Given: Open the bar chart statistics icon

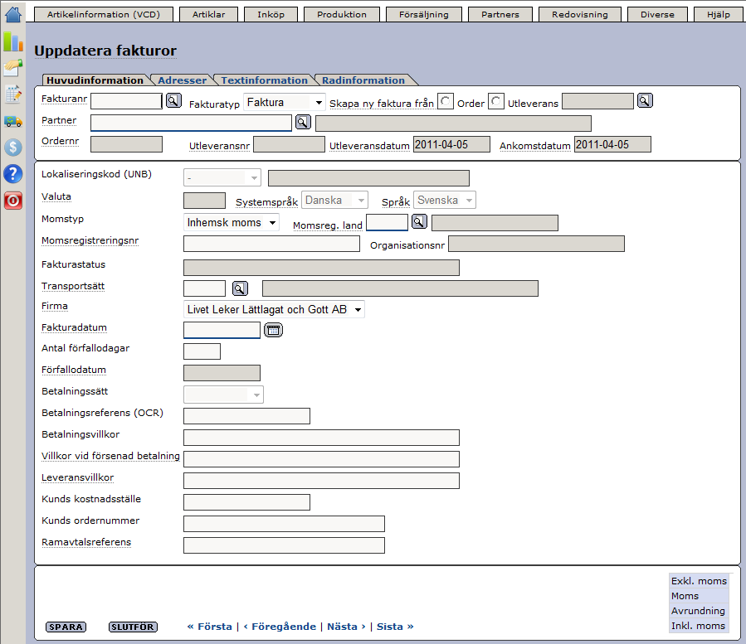Looking at the screenshot, I should pyautogui.click(x=12, y=41).
